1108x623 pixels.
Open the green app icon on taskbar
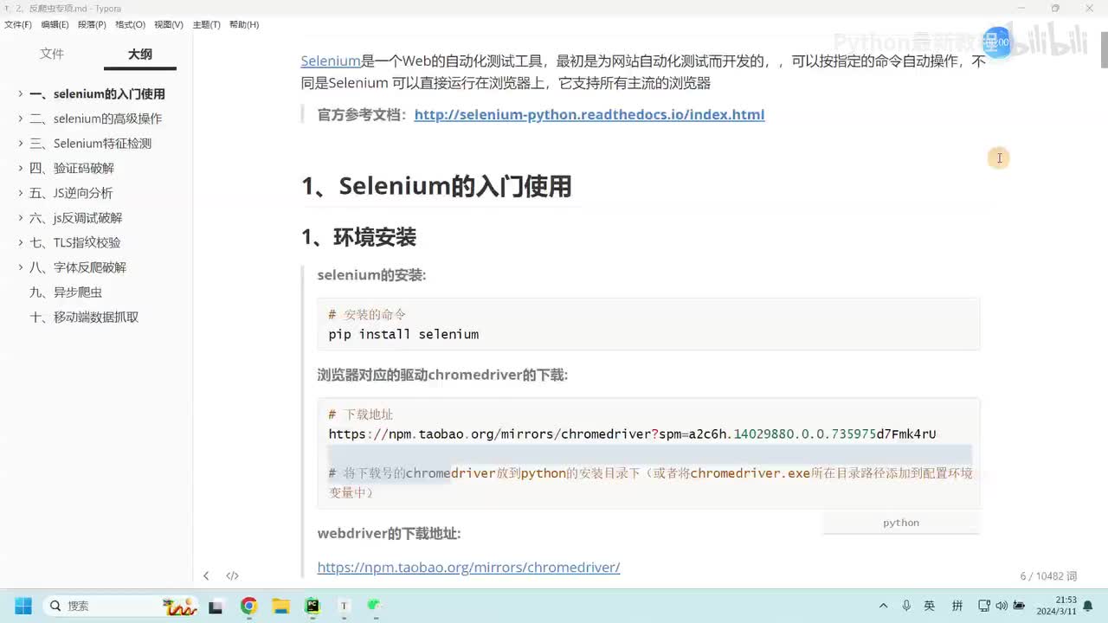374,606
